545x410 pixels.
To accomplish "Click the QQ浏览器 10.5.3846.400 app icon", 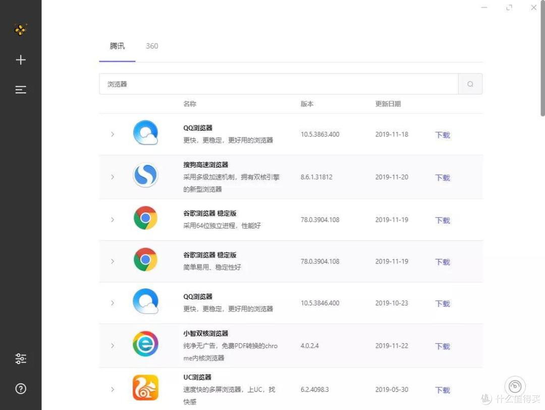I will click(146, 301).
